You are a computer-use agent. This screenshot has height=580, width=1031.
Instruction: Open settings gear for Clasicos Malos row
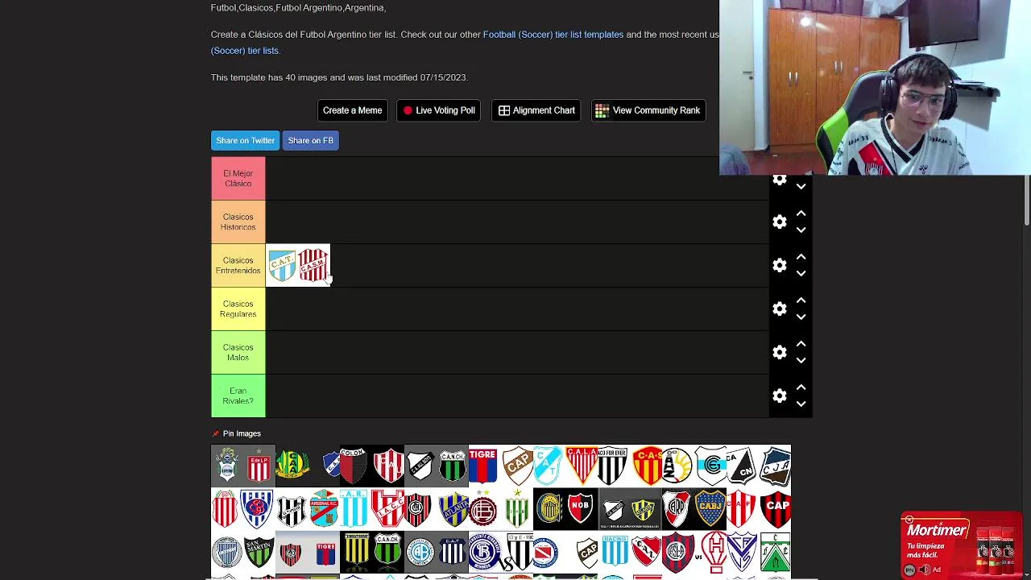pyautogui.click(x=779, y=352)
